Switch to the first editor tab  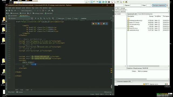[13, 16]
